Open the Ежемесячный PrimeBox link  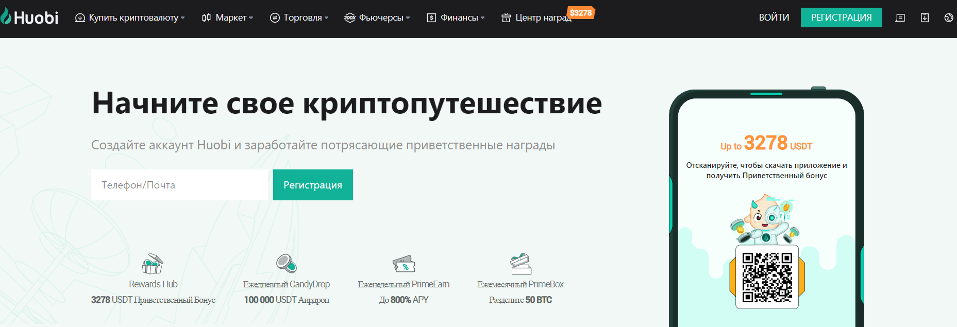point(521,284)
